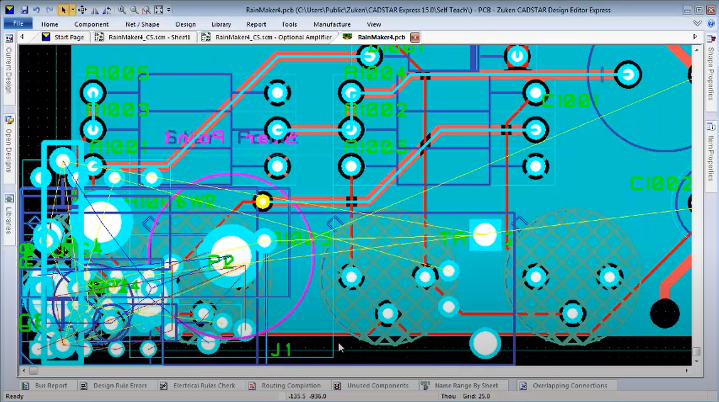Select the magenta Start Point text
Image resolution: width=719 pixels, height=402 pixels.
[231, 138]
